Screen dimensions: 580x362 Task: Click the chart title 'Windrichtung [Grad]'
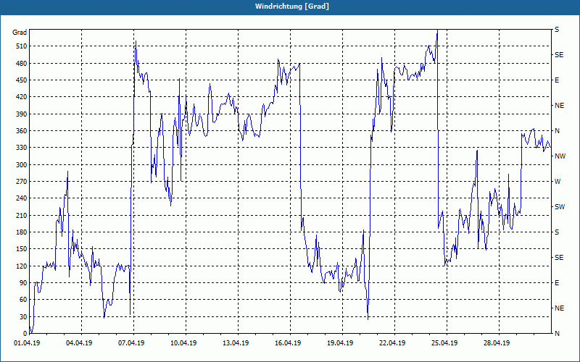point(292,7)
